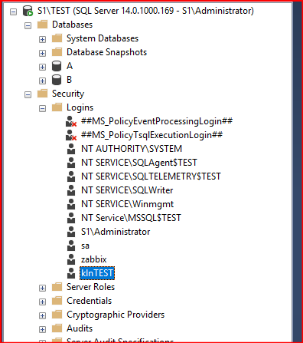This screenshot has height=343, width=303.
Task: Select the zabbix login
Action: pos(94,259)
